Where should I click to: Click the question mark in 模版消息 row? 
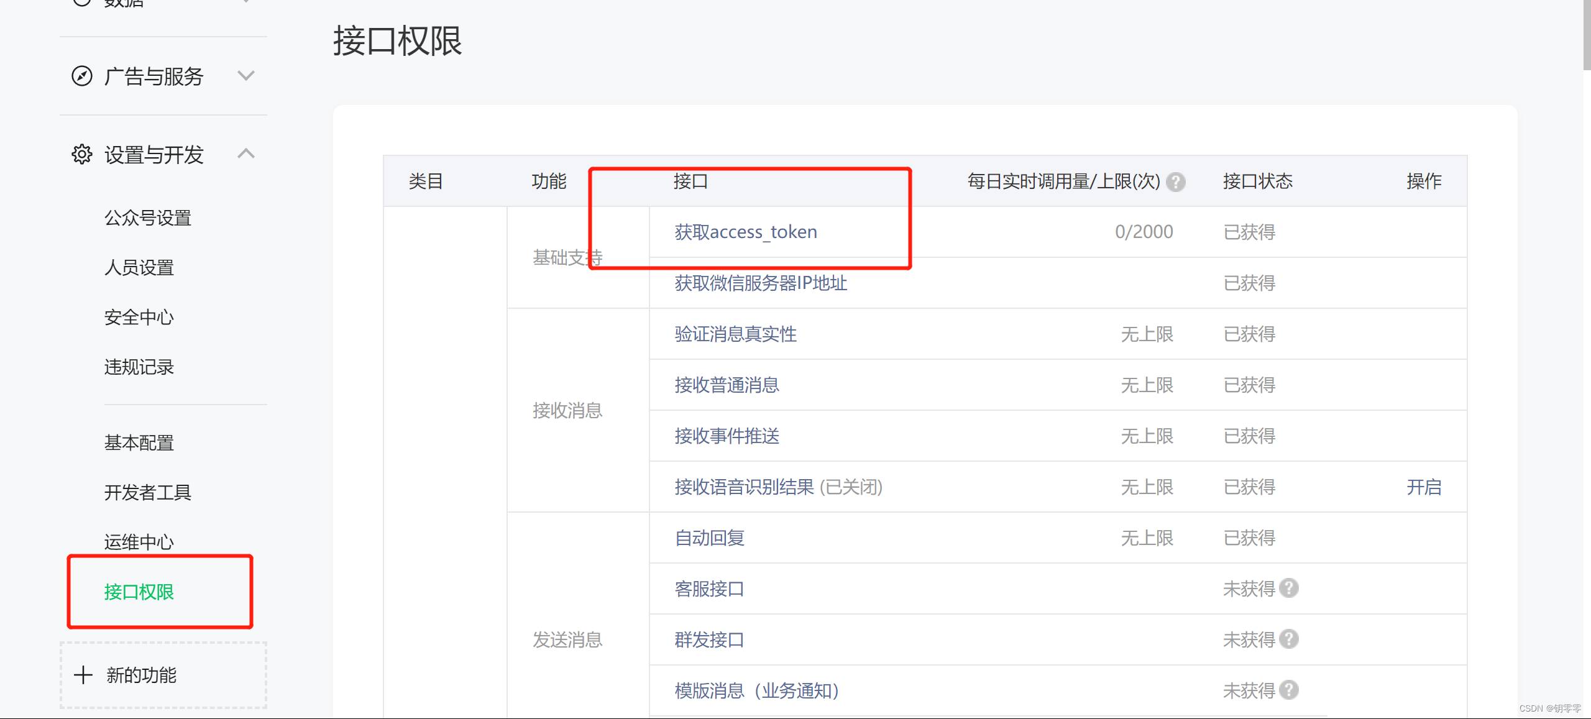tap(1289, 690)
